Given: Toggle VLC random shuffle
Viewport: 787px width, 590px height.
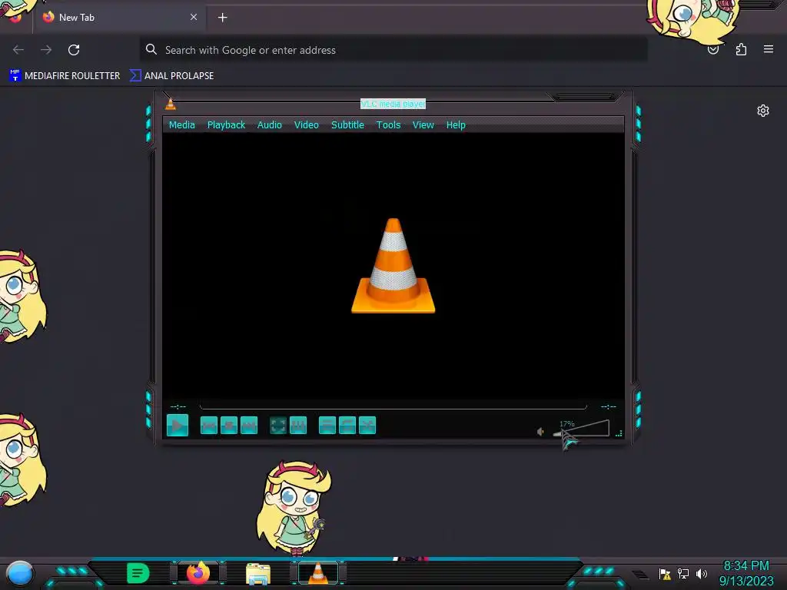Looking at the screenshot, I should tap(367, 426).
